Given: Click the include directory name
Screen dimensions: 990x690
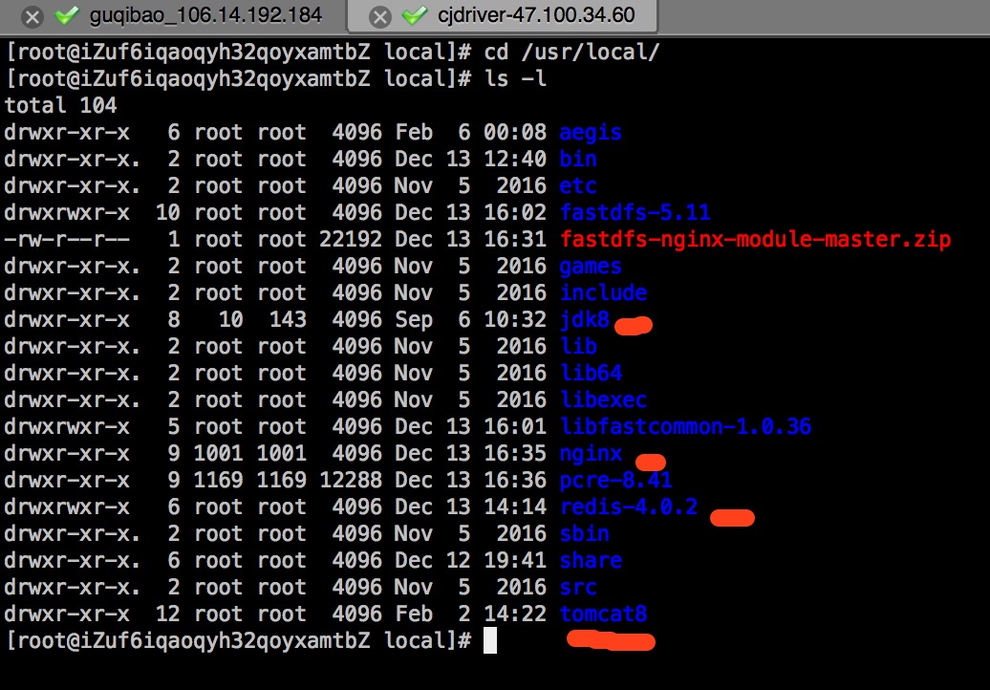Looking at the screenshot, I should [603, 292].
